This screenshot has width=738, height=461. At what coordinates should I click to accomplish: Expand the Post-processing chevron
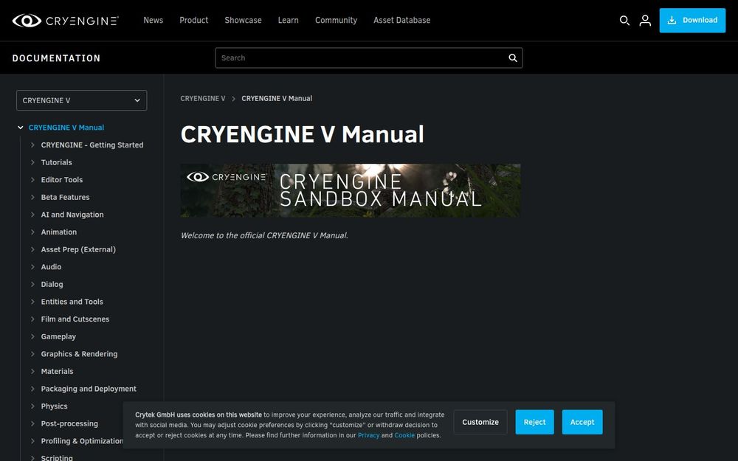pyautogui.click(x=32, y=423)
